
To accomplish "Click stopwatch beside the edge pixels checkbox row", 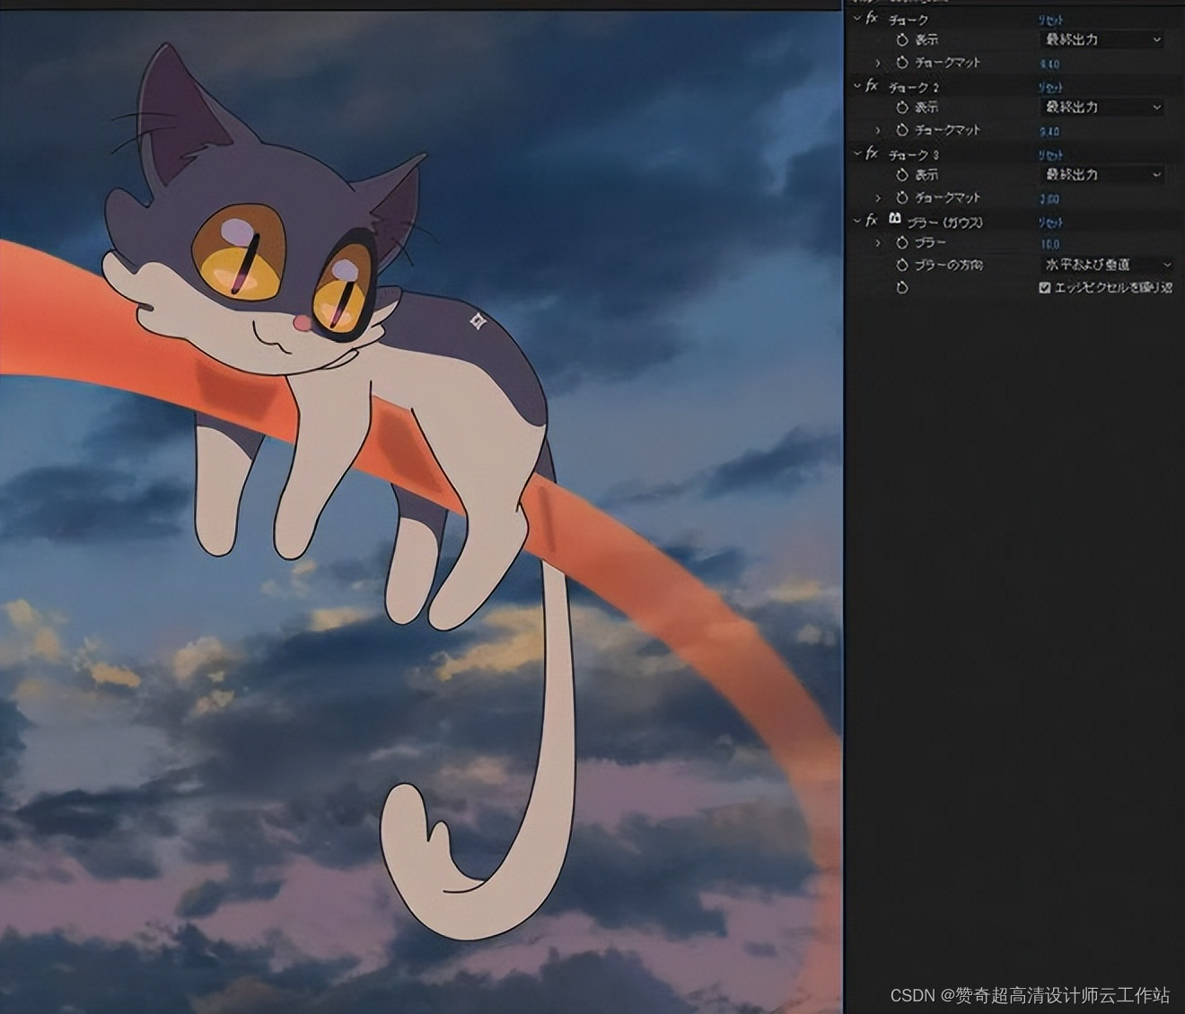I will point(902,288).
